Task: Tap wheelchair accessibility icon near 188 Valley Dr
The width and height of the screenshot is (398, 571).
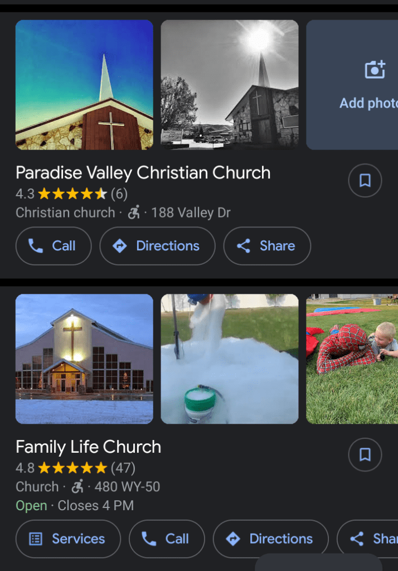Action: [x=134, y=212]
